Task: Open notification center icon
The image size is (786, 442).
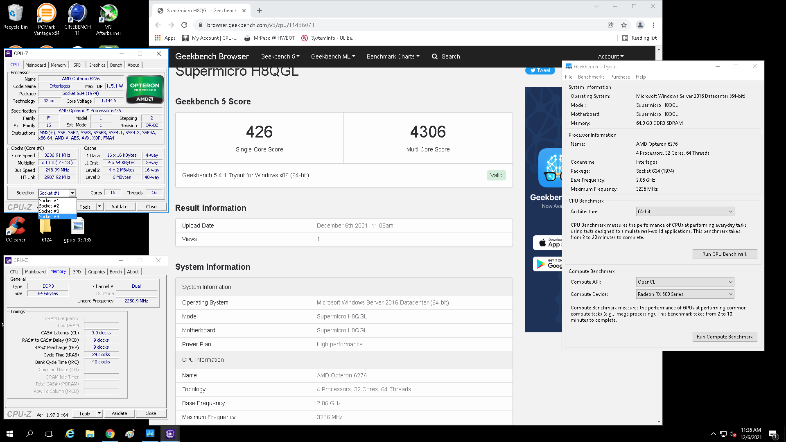Action: click(x=773, y=434)
